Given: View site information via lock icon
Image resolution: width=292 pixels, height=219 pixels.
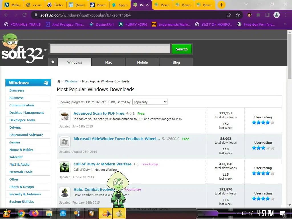Looking at the screenshot, I should [36, 15].
